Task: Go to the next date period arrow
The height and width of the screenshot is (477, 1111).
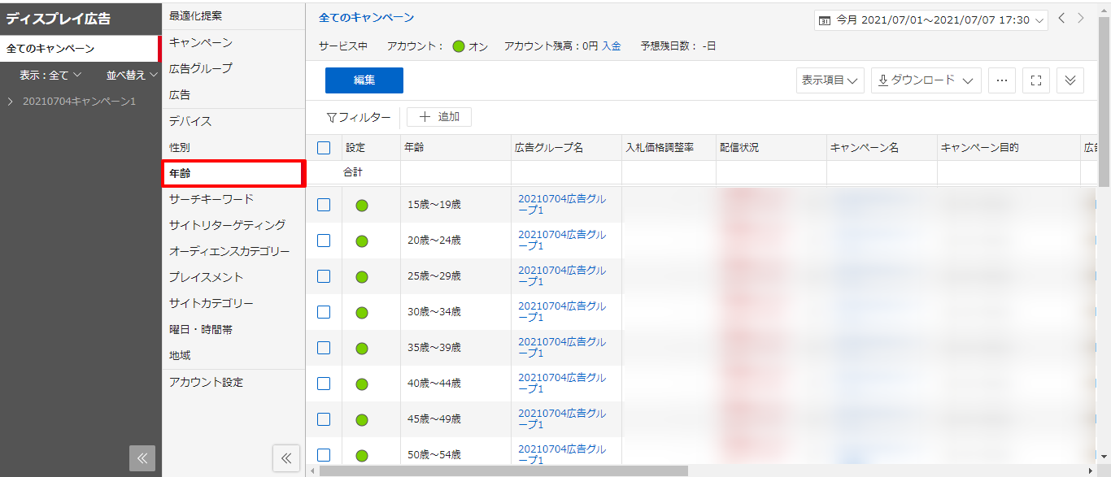Action: click(1081, 19)
